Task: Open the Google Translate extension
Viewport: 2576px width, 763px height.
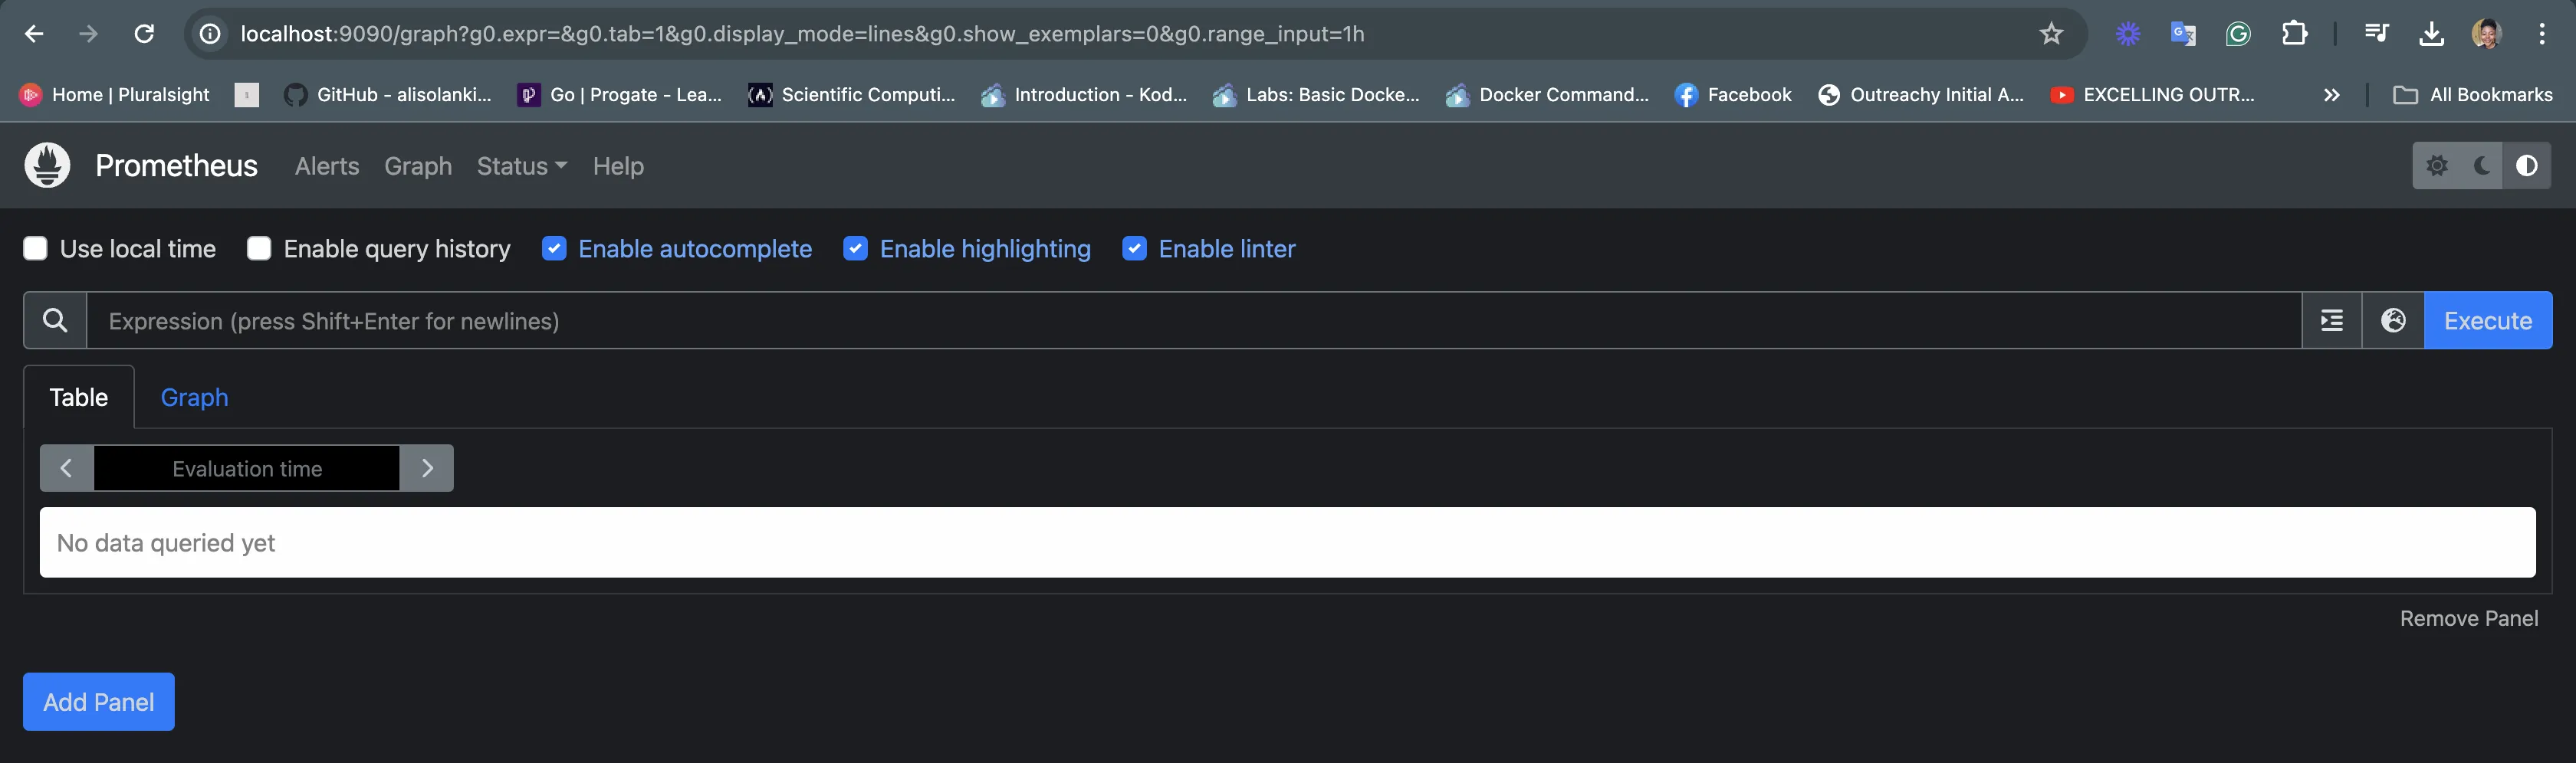Action: pyautogui.click(x=2183, y=34)
